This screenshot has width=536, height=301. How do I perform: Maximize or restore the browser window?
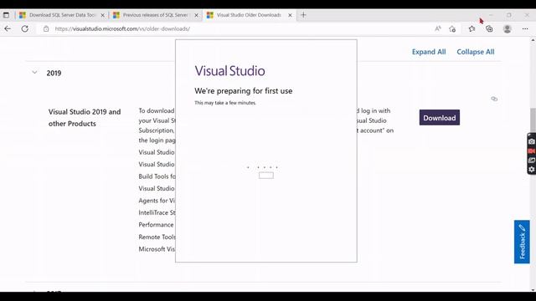coord(509,15)
